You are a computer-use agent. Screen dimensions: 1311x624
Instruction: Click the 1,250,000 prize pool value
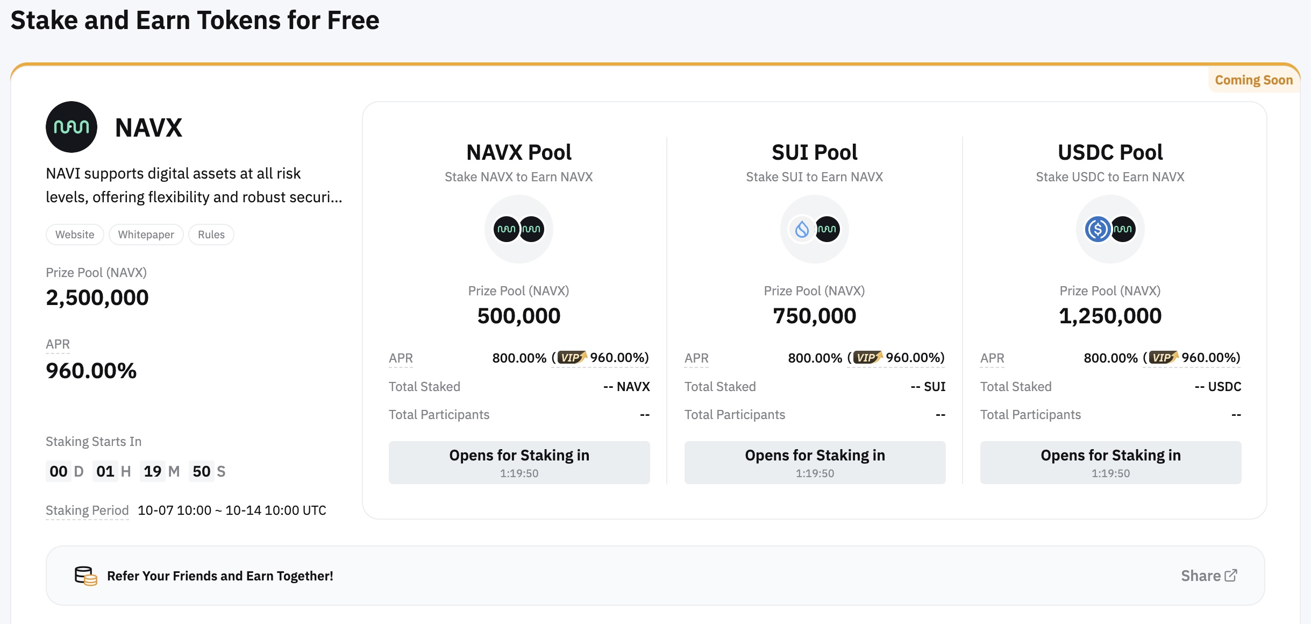(x=1110, y=316)
